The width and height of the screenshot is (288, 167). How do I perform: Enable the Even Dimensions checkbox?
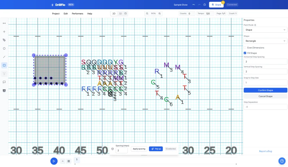(245, 48)
